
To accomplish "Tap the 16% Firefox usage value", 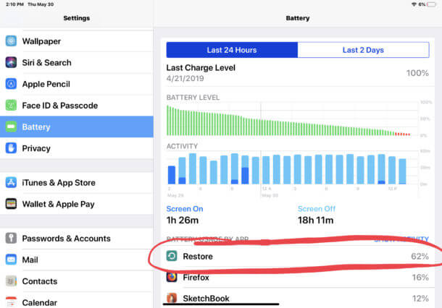I will 420,278.
